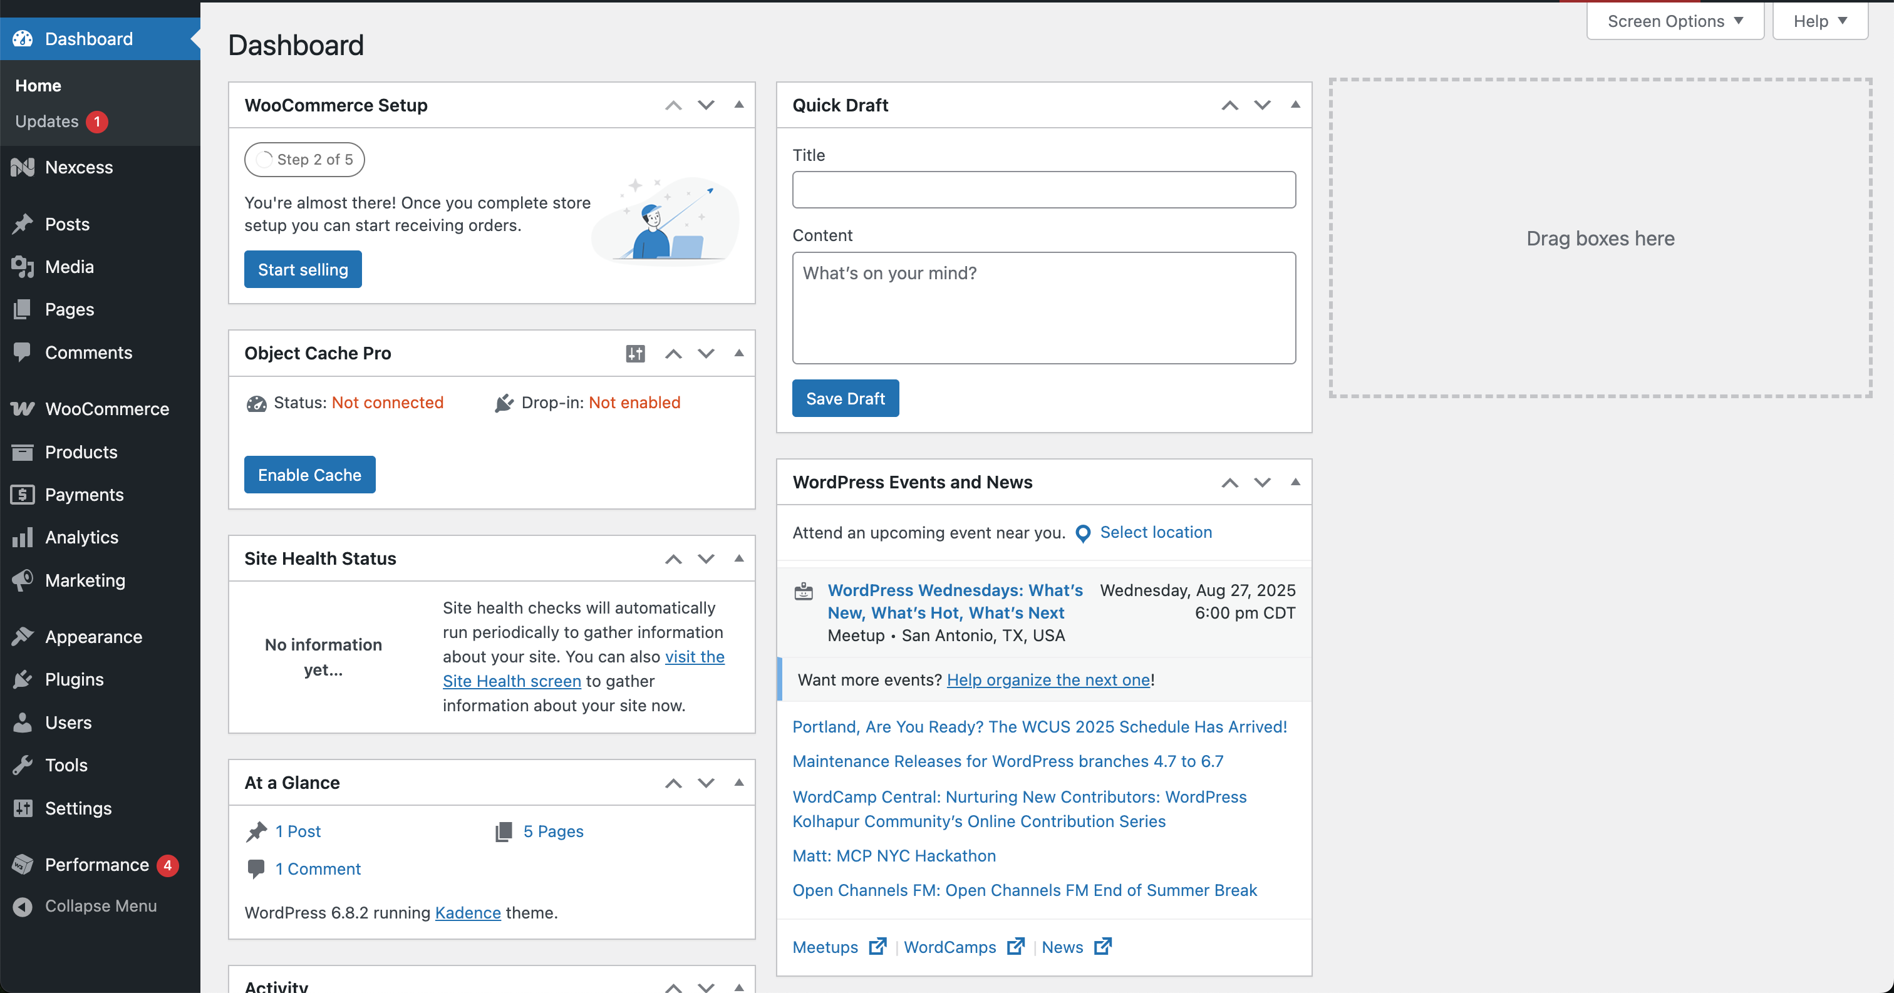The image size is (1894, 993).
Task: Click the Media icon in sidebar
Action: pos(23,267)
